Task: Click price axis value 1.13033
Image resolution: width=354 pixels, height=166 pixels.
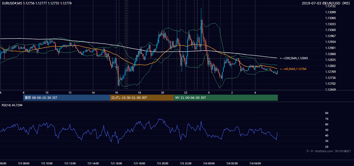Action: [331, 24]
